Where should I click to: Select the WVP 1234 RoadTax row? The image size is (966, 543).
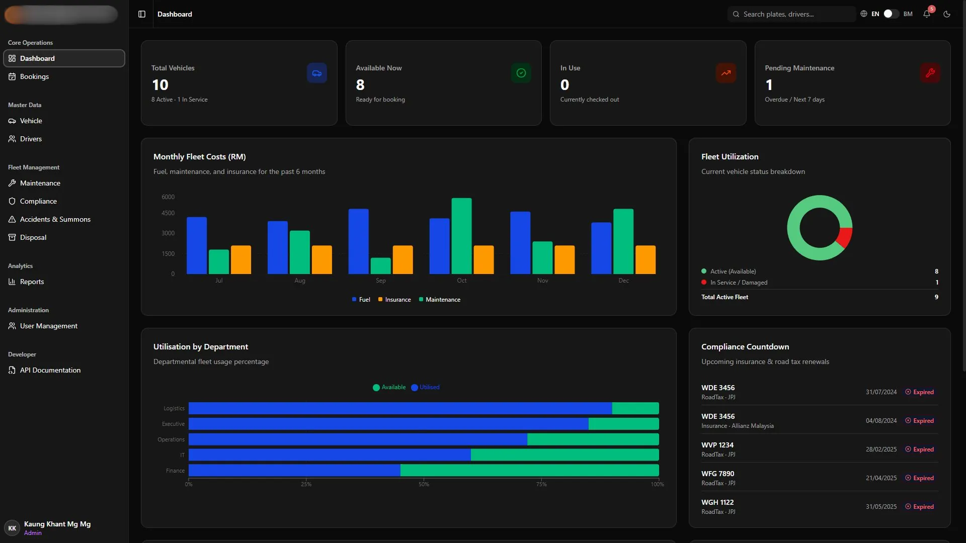[820, 449]
